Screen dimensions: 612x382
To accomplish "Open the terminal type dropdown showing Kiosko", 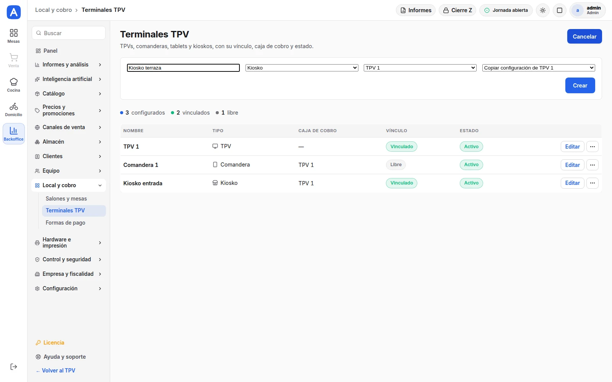I will tap(302, 68).
